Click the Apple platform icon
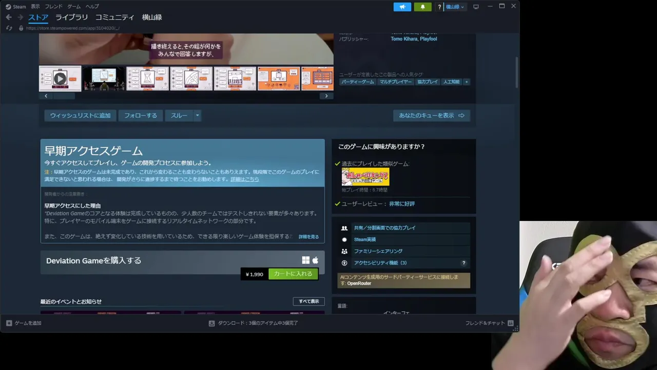This screenshot has width=657, height=370. coord(316,261)
